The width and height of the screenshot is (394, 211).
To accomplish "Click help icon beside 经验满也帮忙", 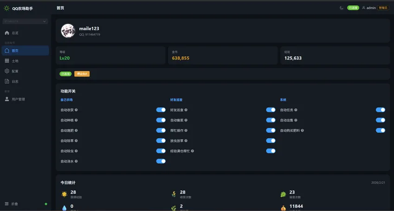I will pyautogui.click(x=193, y=151).
